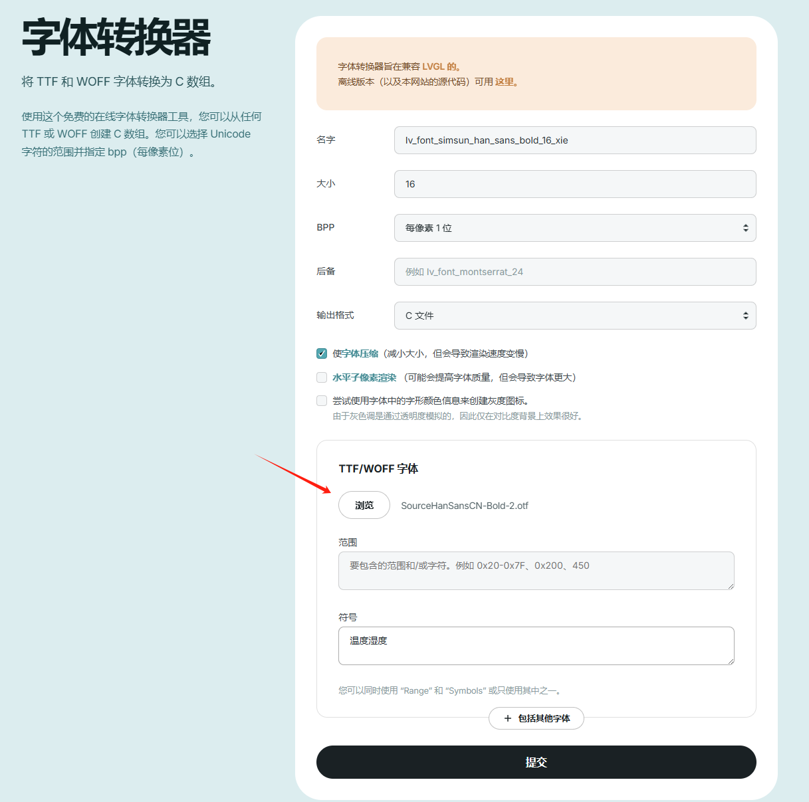
Task: Enable the 水平子像素渲染 checkbox
Action: (322, 377)
